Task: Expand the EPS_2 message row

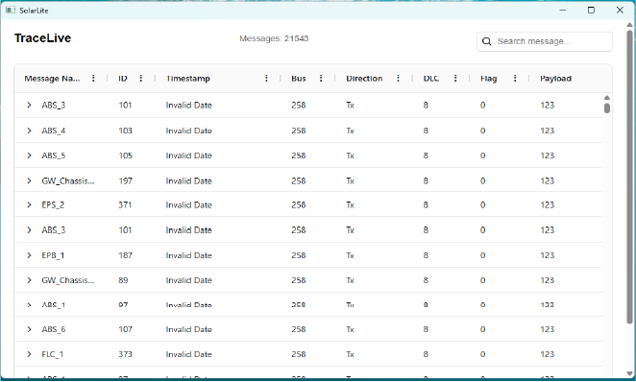Action: (x=29, y=205)
